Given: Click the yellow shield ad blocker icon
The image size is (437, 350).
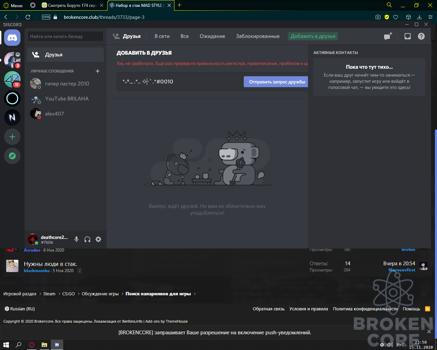Looking at the screenshot, I should [x=387, y=17].
